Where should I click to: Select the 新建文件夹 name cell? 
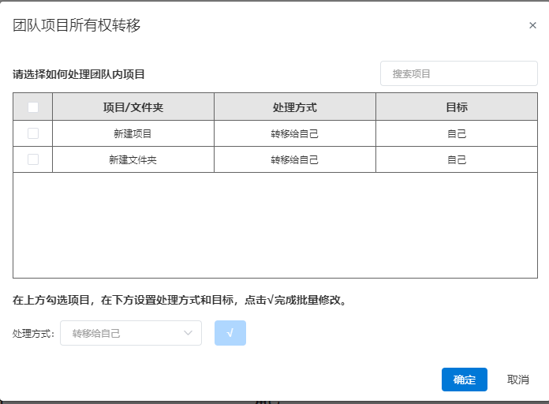pos(133,159)
